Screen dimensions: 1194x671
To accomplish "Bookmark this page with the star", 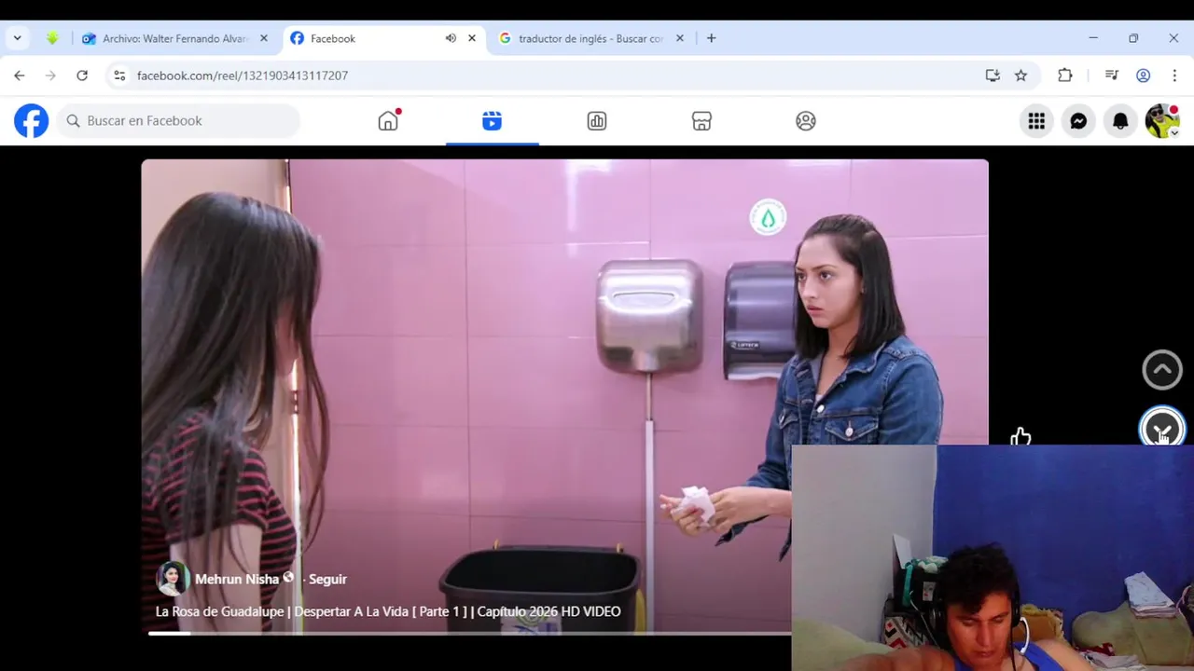I will [x=1020, y=75].
